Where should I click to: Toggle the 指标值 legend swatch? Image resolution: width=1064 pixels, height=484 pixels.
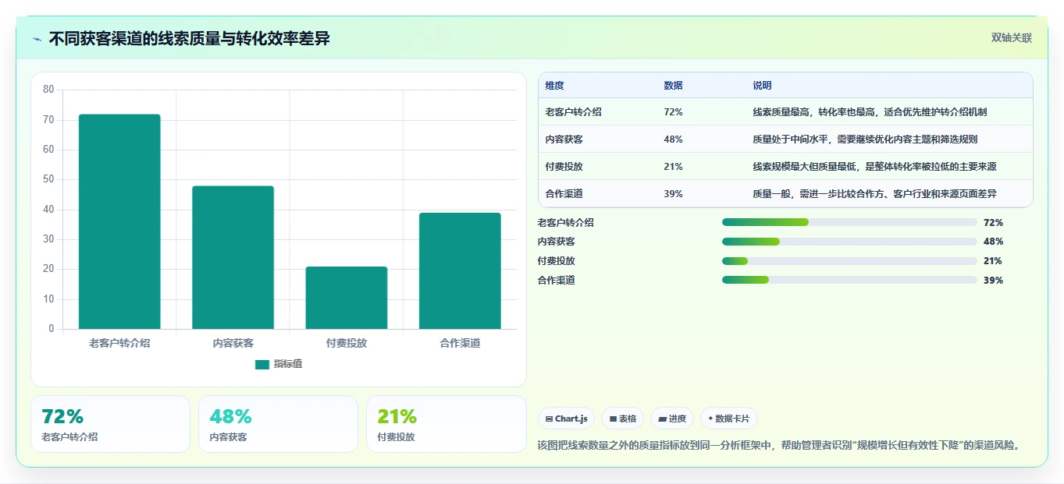[262, 365]
